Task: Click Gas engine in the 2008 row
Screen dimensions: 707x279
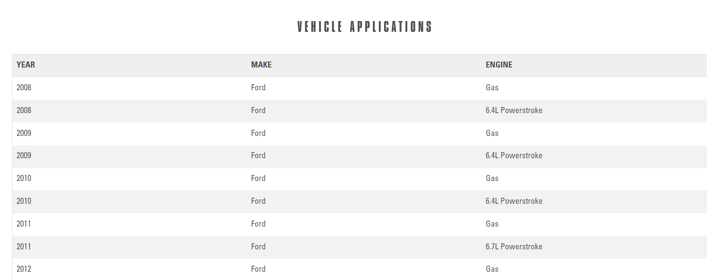Action: pyautogui.click(x=492, y=88)
